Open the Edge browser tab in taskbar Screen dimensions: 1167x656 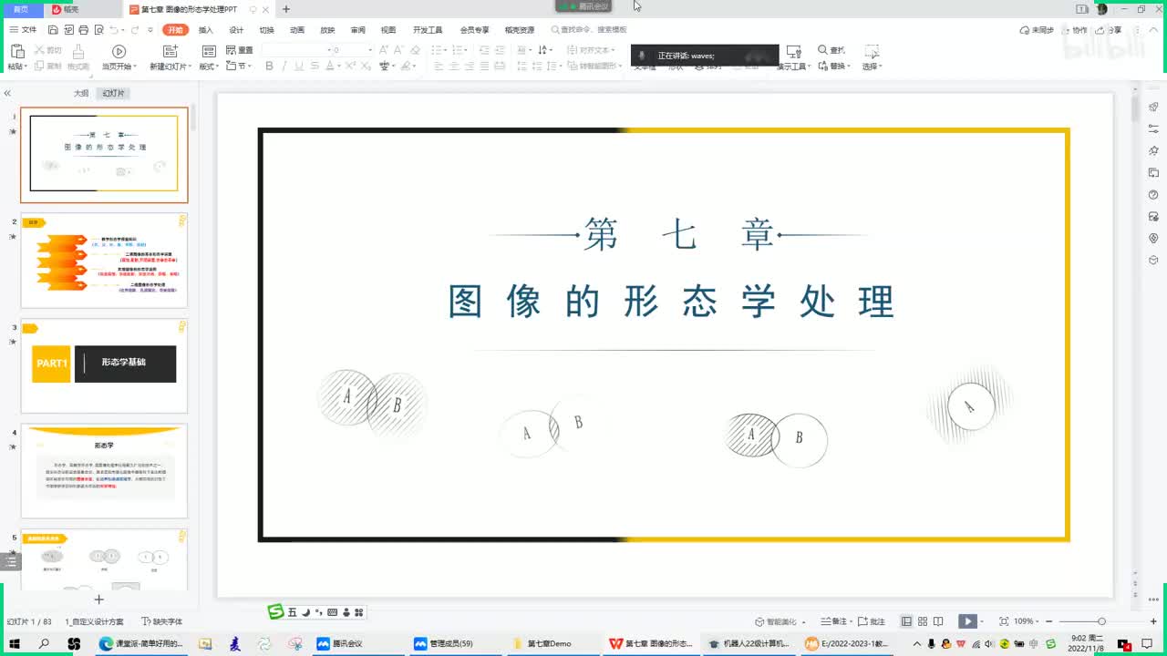141,643
